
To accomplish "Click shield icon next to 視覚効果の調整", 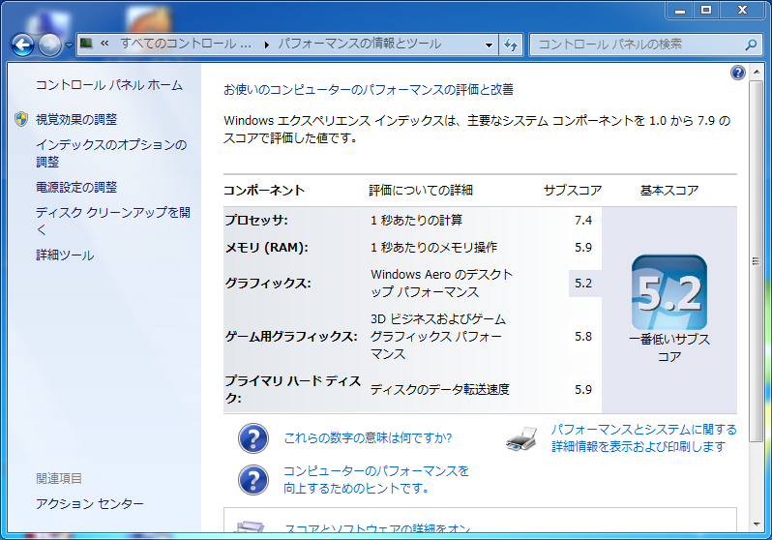I will coord(21,119).
